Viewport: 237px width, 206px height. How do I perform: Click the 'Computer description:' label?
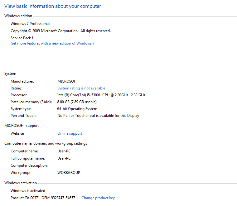tap(29, 165)
